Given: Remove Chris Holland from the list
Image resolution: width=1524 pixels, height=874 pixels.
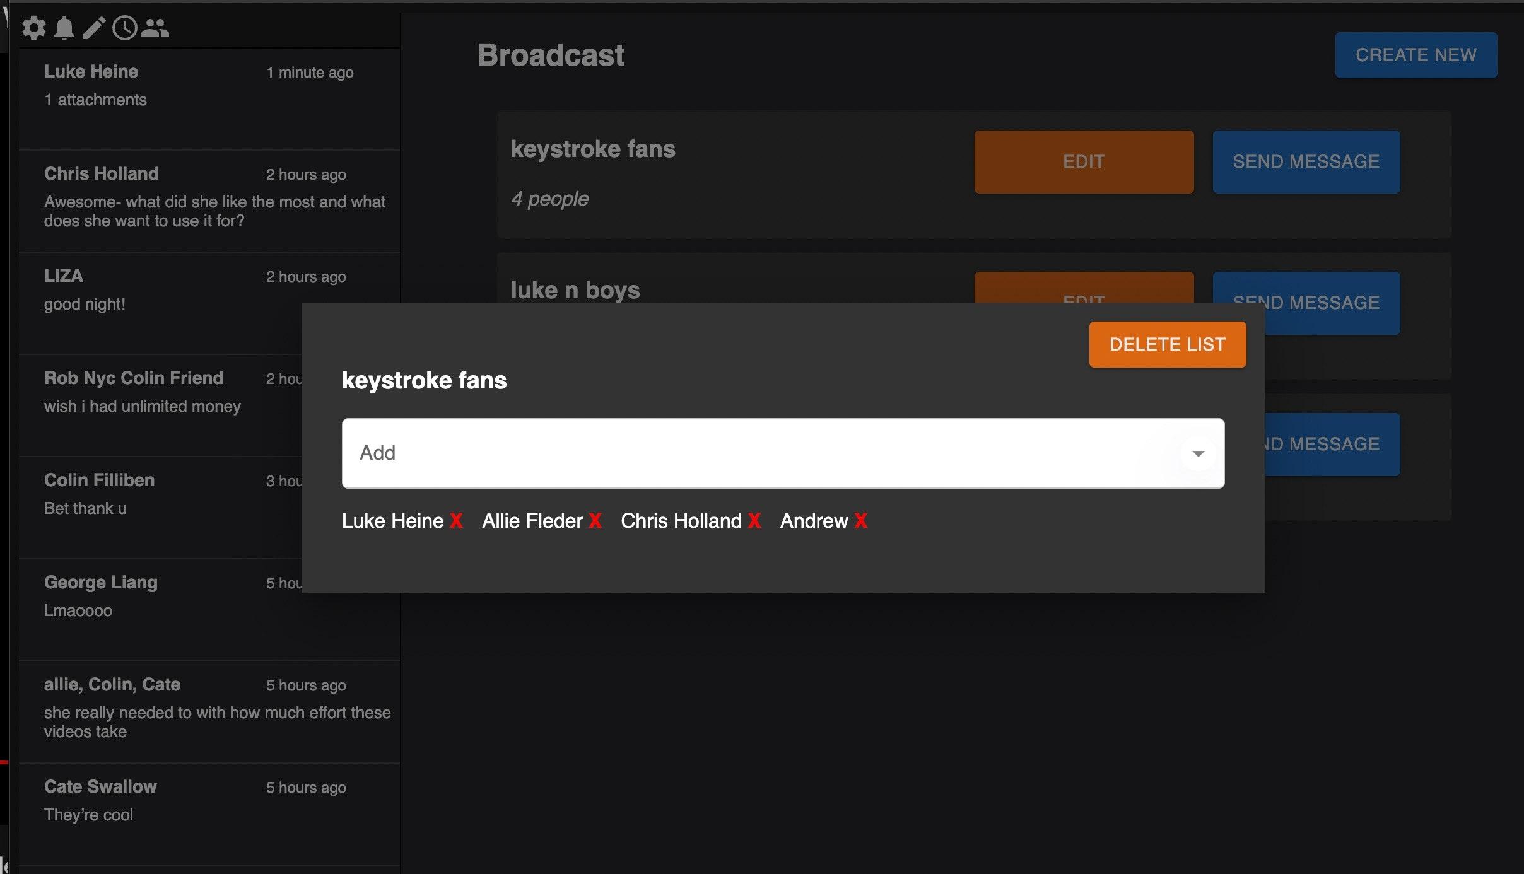Looking at the screenshot, I should [754, 521].
